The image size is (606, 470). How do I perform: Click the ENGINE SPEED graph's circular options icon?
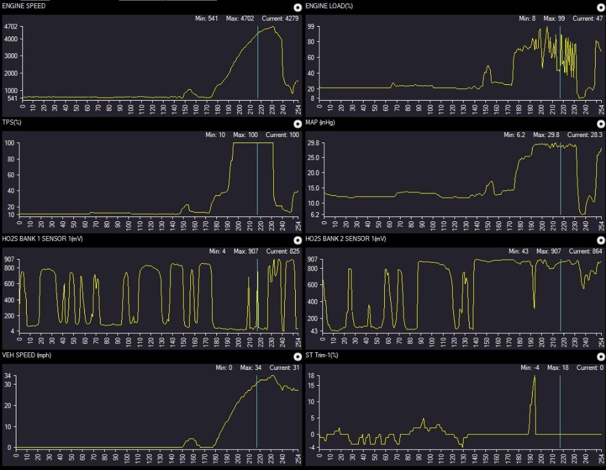(x=297, y=7)
